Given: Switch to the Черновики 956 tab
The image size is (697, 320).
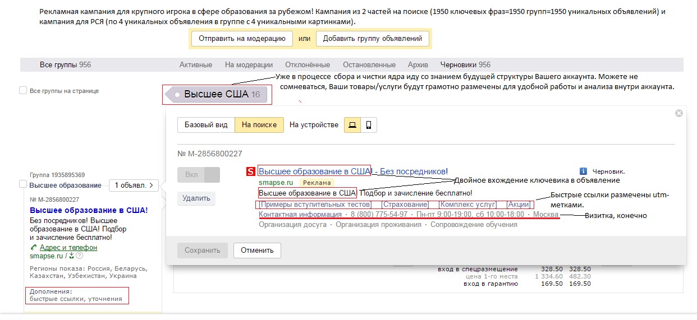Looking at the screenshot, I should coord(465,64).
